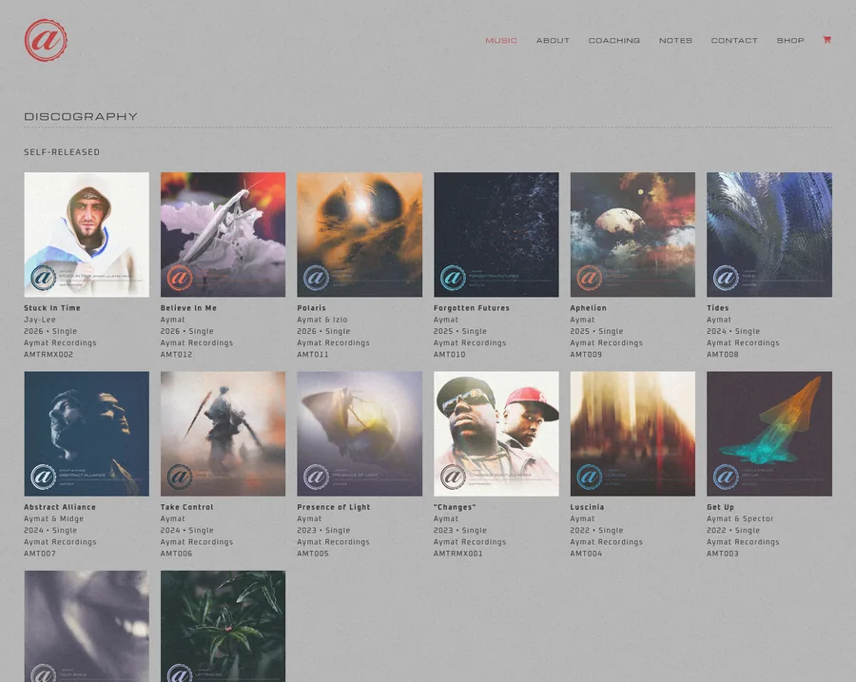Click catalog number AMT007
The width and height of the screenshot is (856, 682).
click(39, 554)
